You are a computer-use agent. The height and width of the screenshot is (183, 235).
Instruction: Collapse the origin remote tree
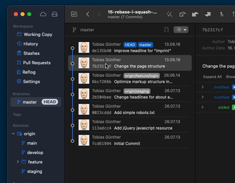(x=13, y=134)
